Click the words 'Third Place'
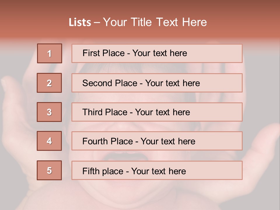 point(105,112)
